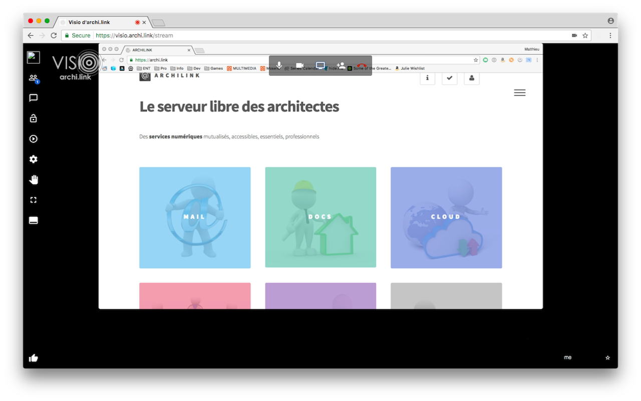
Task: Reload the visio.archi.link page
Action: pos(54,36)
